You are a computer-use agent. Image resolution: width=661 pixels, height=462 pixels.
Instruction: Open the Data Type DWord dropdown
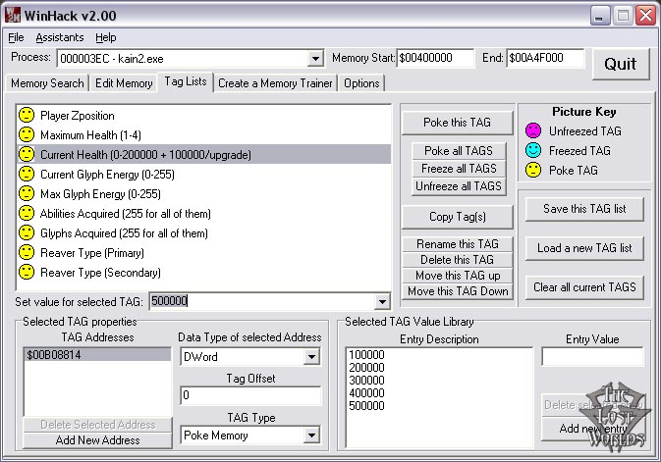click(x=311, y=357)
